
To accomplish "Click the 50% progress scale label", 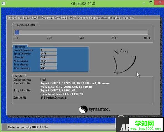I will pyautogui.click(x=82, y=38).
